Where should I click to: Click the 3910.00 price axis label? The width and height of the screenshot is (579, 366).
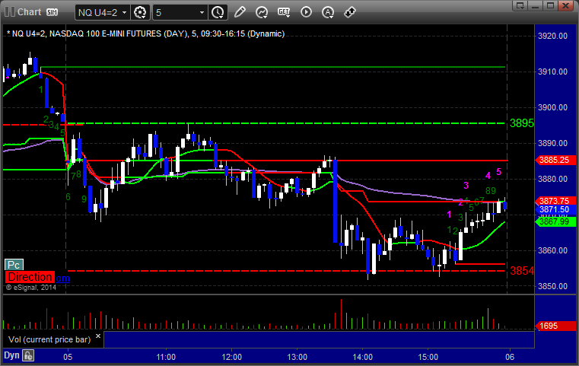point(552,72)
